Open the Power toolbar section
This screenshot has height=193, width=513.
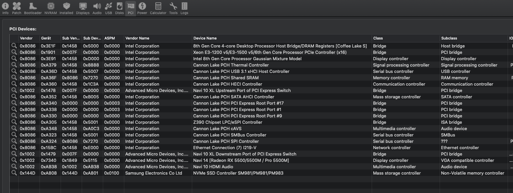click(x=142, y=8)
